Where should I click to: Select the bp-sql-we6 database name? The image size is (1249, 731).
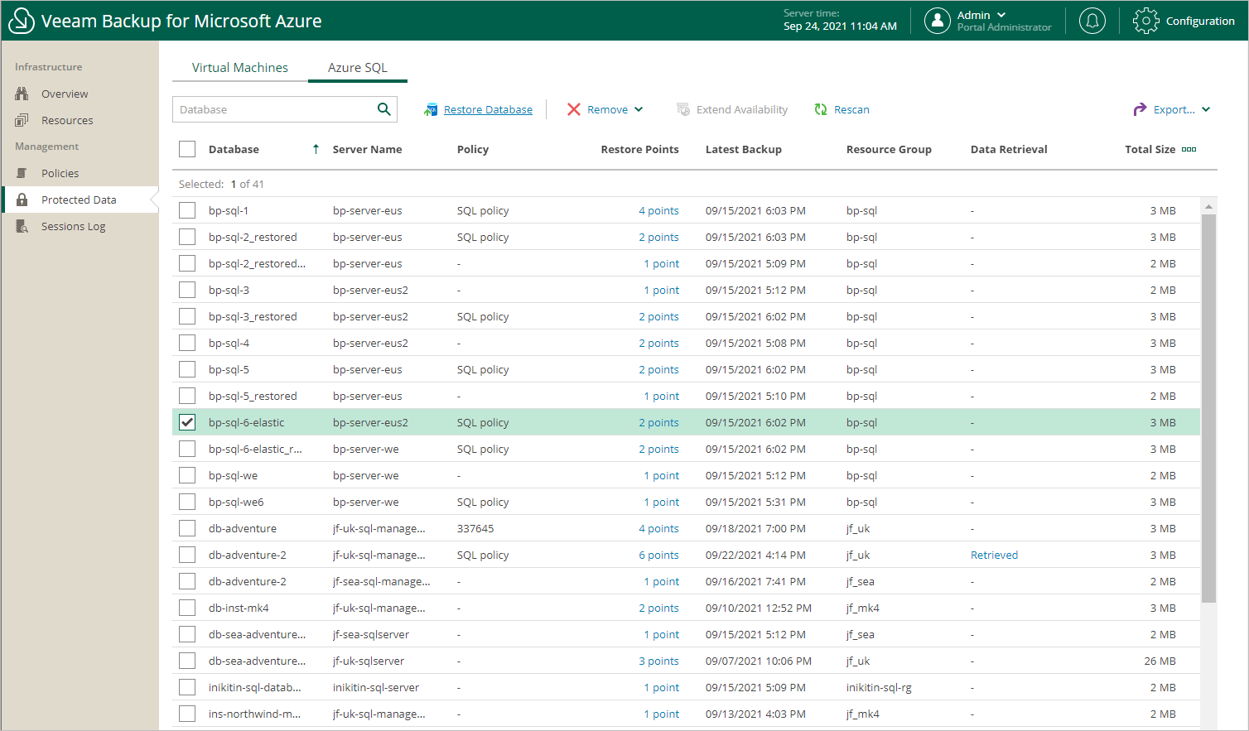click(x=236, y=502)
